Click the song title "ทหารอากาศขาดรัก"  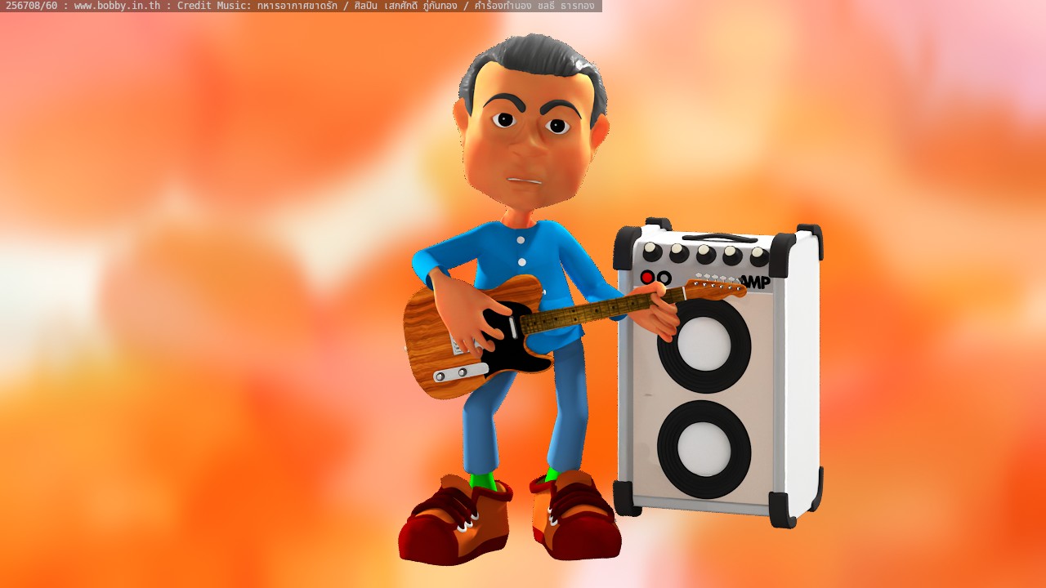click(297, 6)
